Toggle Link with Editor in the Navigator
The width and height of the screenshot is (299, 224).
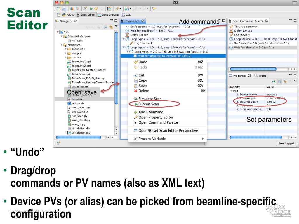coord(111,27)
